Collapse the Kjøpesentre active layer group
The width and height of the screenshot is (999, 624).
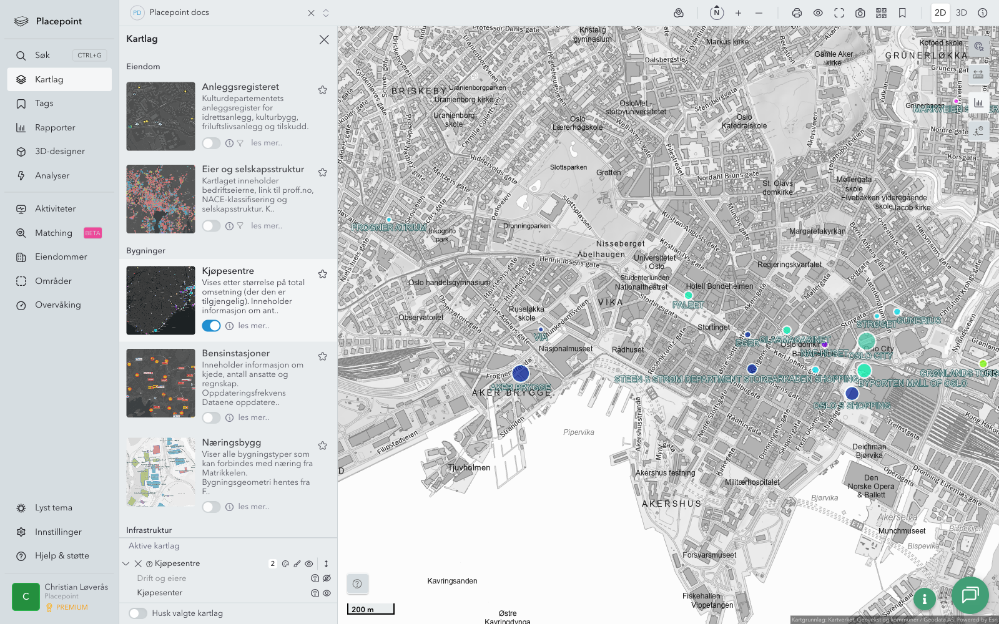126,563
